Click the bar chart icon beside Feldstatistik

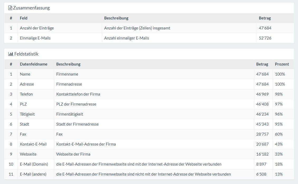pyautogui.click(x=11, y=54)
